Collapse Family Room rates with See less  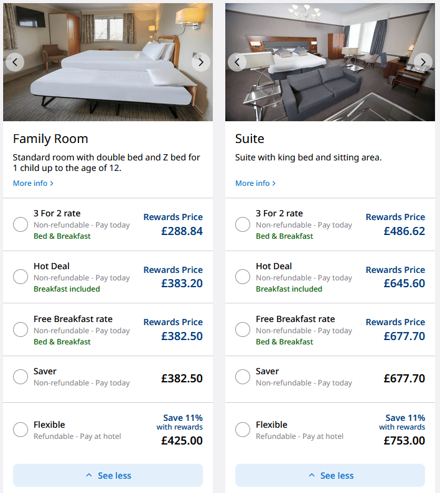pos(108,476)
